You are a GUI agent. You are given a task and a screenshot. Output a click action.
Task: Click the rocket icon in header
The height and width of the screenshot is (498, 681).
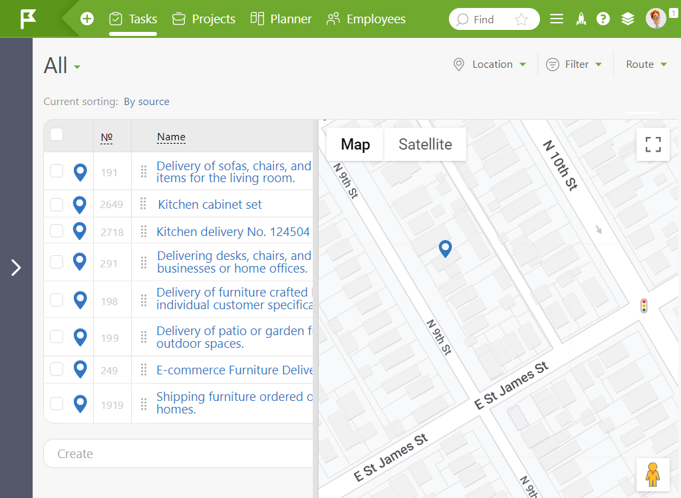click(x=581, y=19)
